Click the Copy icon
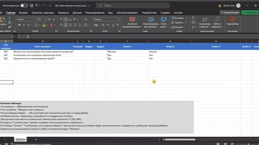Viewport: 259px width, 145px height. point(9,23)
